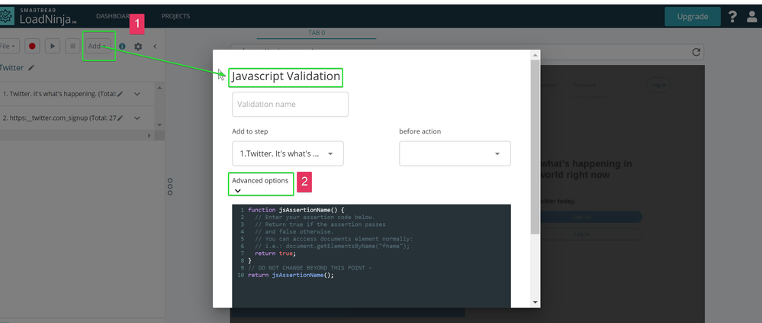This screenshot has height=323, width=762.
Task: Open the settings gear icon
Action: [138, 47]
